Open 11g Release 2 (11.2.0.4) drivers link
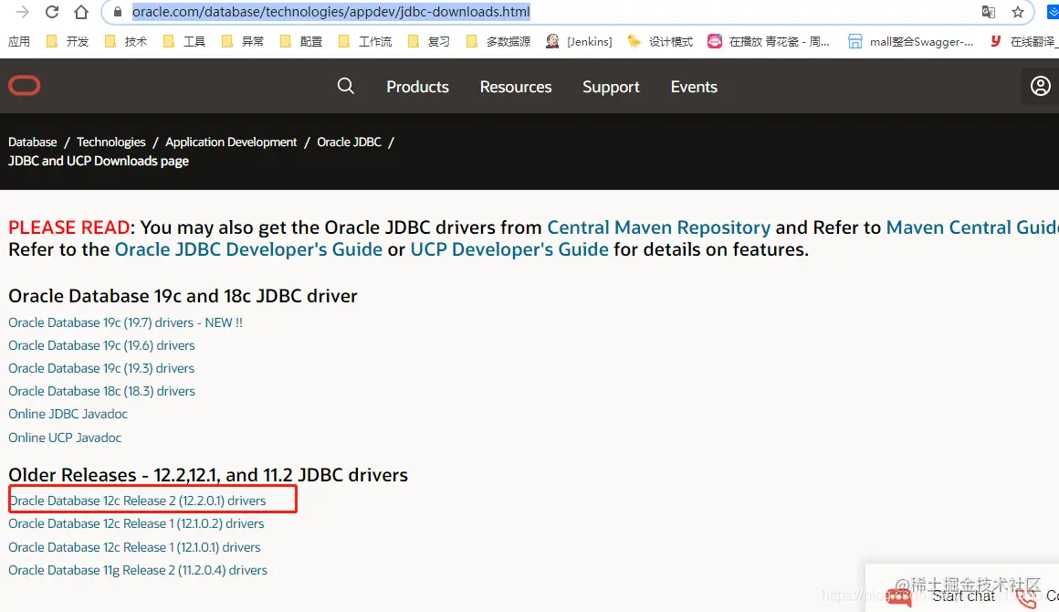Screen dimensions: 1059x612 [x=138, y=570]
